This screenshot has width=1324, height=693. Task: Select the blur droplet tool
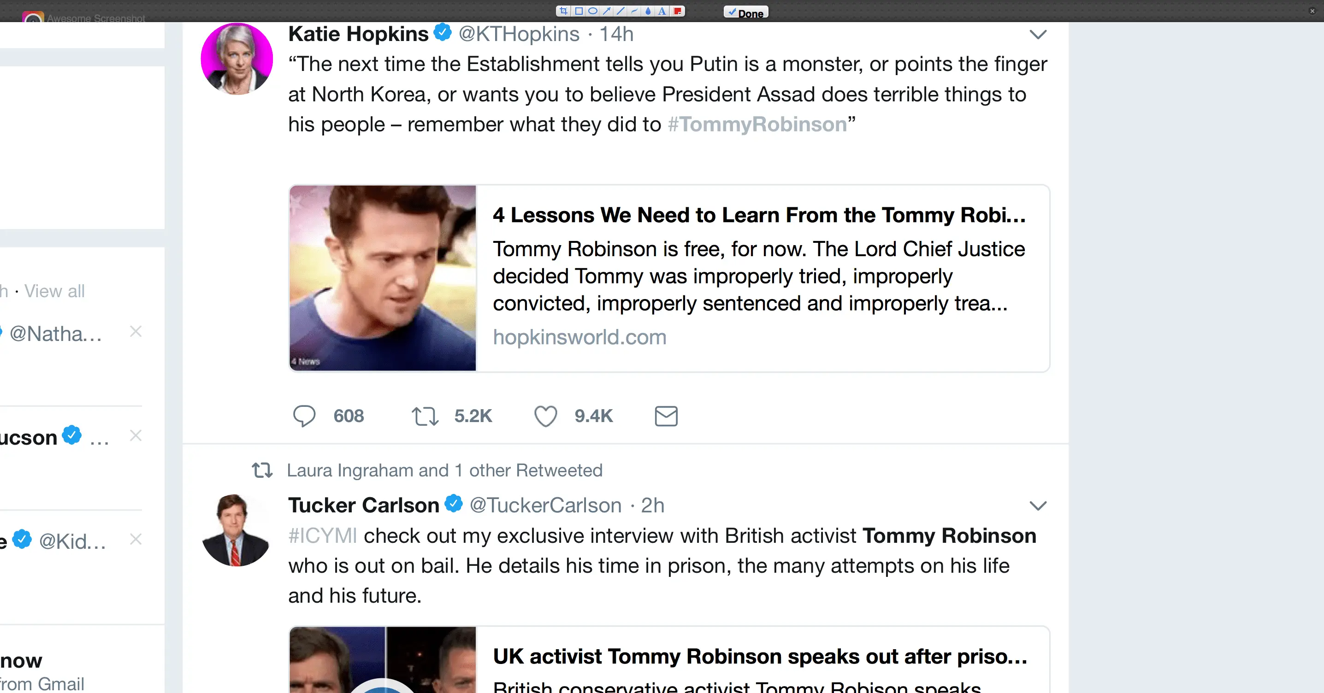coord(648,11)
